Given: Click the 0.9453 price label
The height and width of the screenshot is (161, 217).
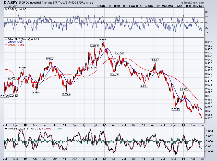Looking at the screenshot, I should pyautogui.click(x=119, y=53).
